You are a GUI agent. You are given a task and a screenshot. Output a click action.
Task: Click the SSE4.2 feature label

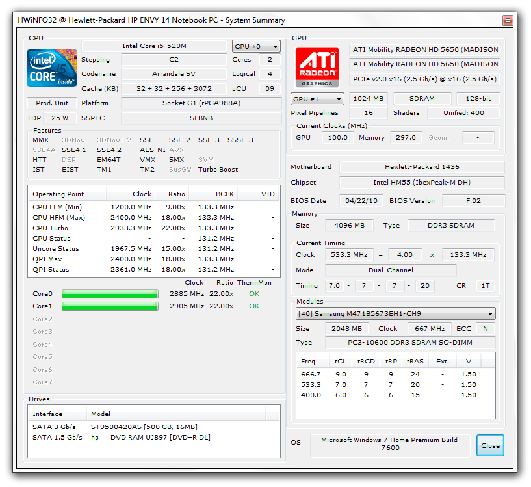[x=109, y=150]
